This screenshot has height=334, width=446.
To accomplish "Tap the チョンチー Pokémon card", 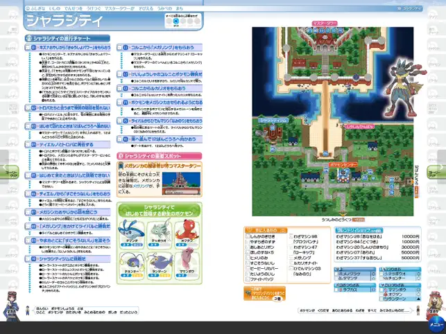I will coord(132,265).
